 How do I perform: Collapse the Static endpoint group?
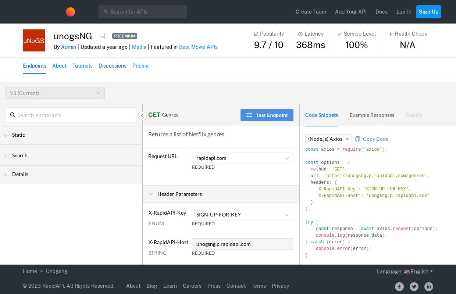71,135
